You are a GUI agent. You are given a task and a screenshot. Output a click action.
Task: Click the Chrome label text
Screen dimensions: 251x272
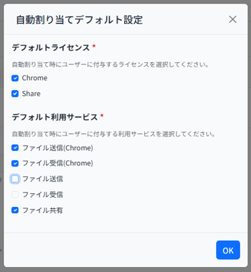point(35,78)
